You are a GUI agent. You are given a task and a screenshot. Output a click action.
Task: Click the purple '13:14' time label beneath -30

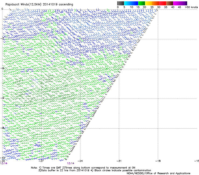[x=4, y=163]
